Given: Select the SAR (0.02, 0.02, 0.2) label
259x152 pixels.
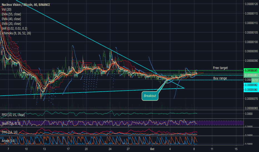Looking at the screenshot, I should [x=14, y=28].
